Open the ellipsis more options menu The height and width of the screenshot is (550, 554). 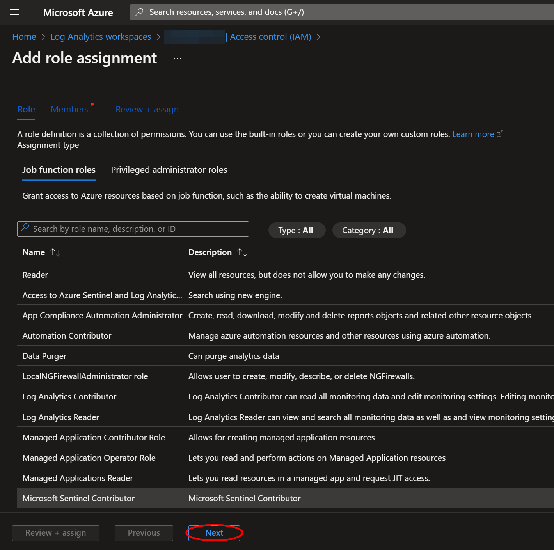pos(178,59)
